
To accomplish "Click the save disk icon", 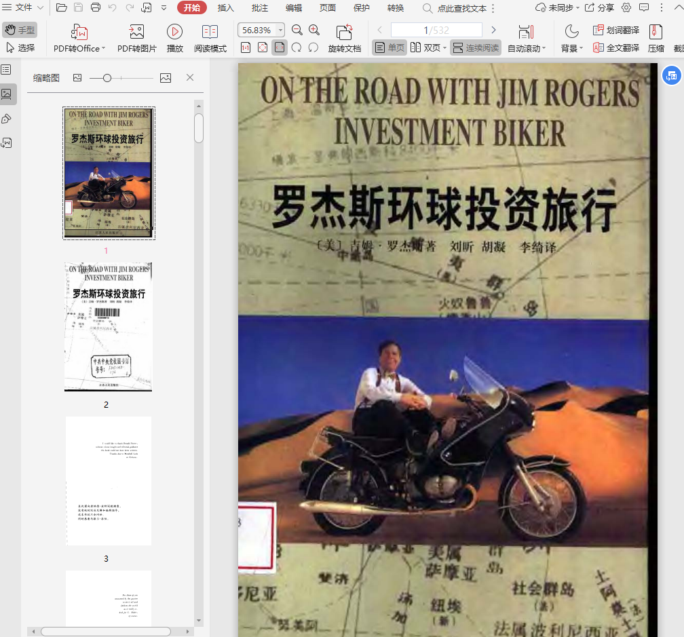I will [78, 7].
